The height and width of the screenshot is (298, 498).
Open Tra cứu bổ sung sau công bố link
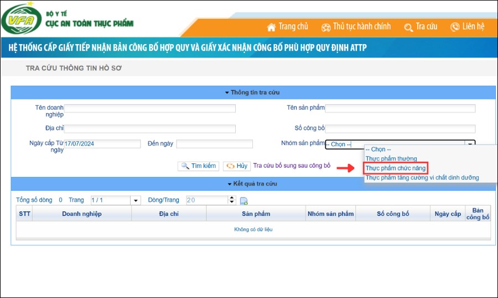tap(292, 166)
